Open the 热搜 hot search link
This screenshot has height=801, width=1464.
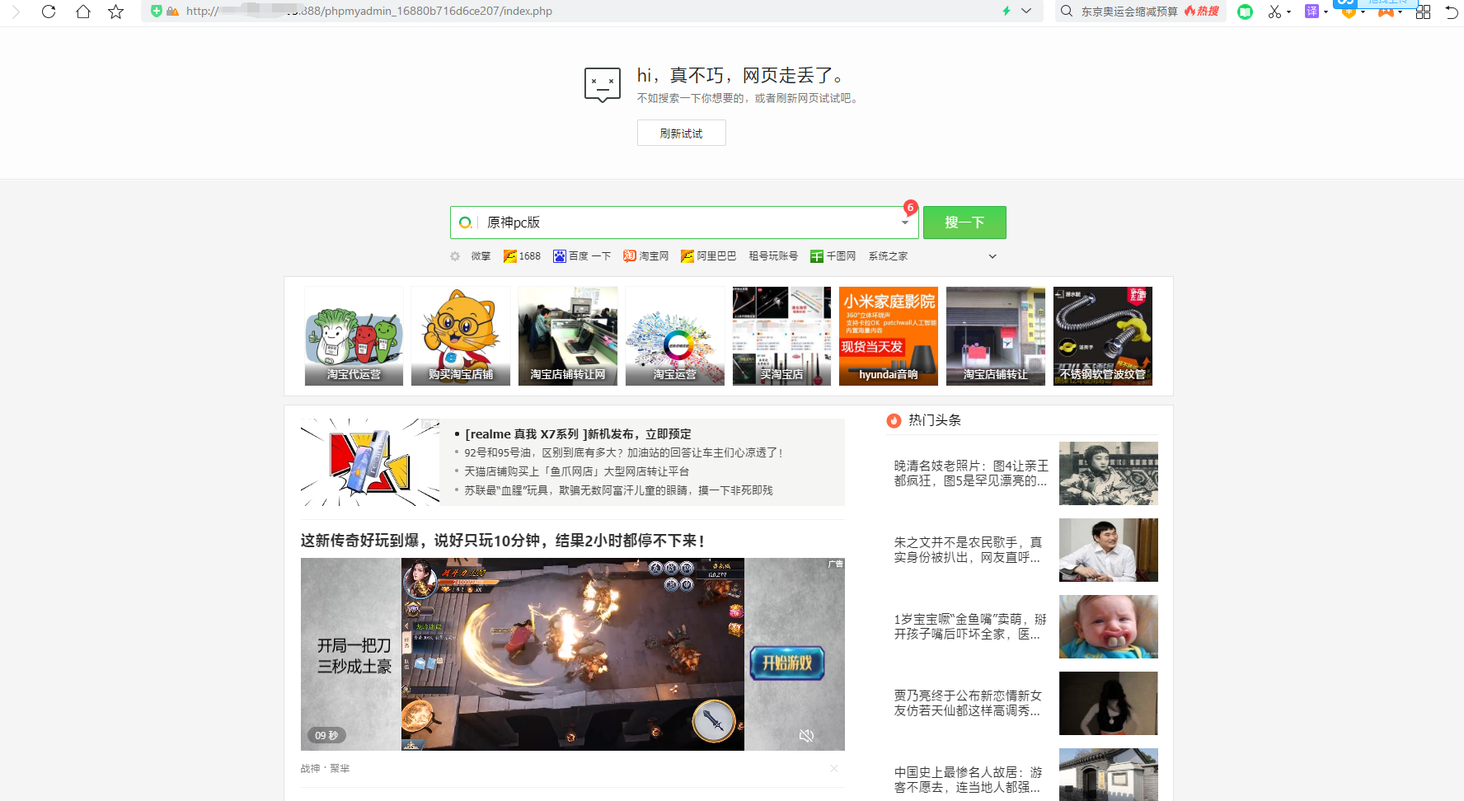coord(1202,11)
